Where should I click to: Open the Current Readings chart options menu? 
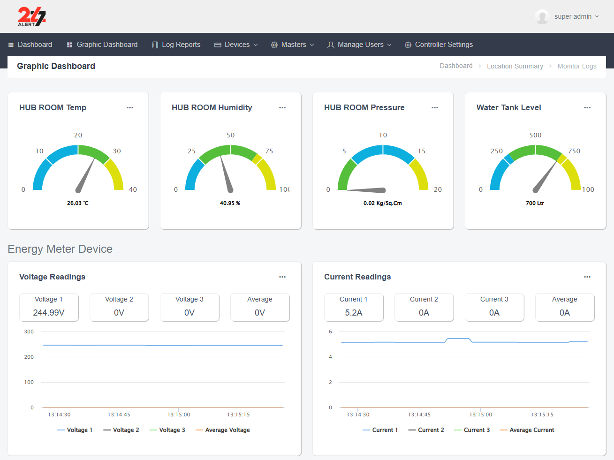[587, 277]
